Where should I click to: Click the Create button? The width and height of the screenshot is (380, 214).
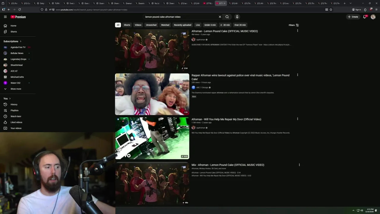point(353,17)
